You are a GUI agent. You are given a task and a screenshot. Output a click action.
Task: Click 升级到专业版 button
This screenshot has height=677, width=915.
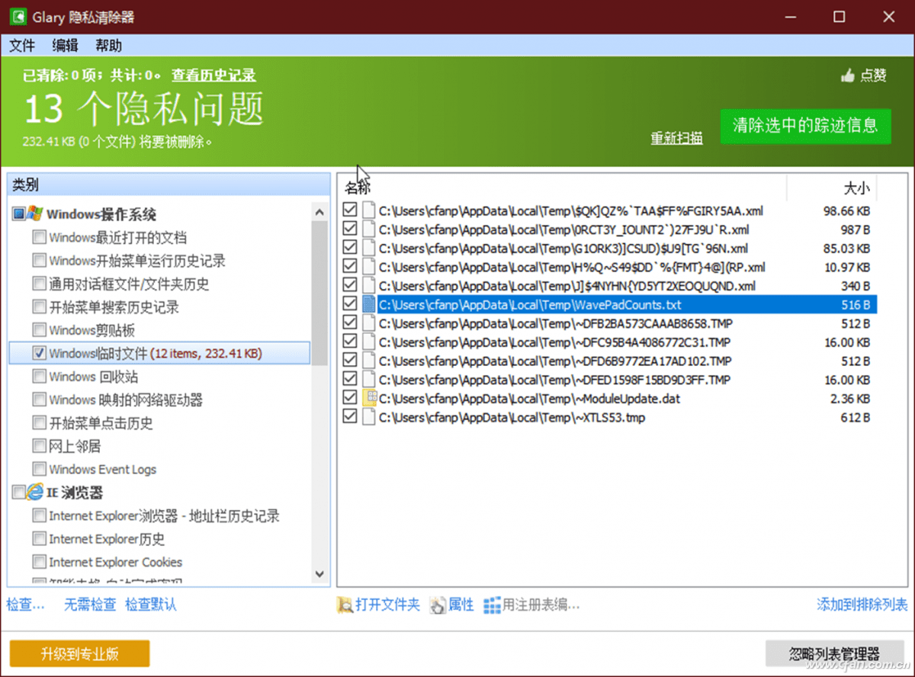pyautogui.click(x=80, y=653)
